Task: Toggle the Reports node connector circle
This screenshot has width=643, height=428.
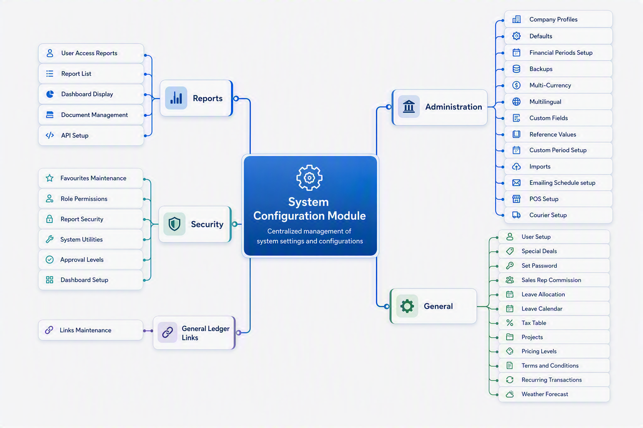Action: tap(236, 99)
